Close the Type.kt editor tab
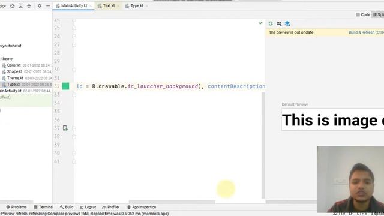This screenshot has height=216, width=384. [x=146, y=6]
